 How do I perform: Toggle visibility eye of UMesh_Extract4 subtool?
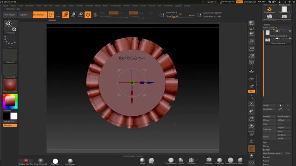pyautogui.click(x=290, y=39)
